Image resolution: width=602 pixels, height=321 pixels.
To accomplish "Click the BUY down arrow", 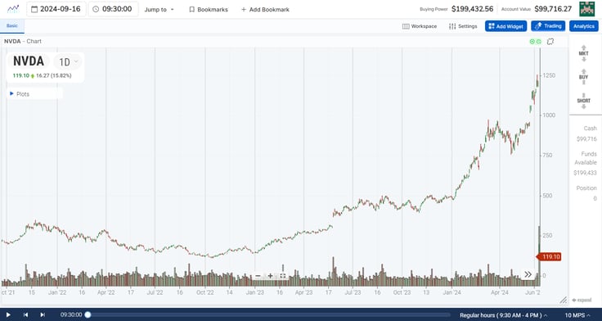I will pyautogui.click(x=583, y=82).
